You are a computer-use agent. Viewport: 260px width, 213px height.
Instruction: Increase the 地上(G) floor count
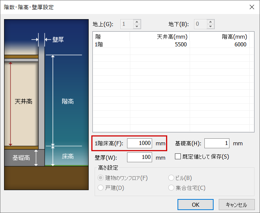[137, 22]
